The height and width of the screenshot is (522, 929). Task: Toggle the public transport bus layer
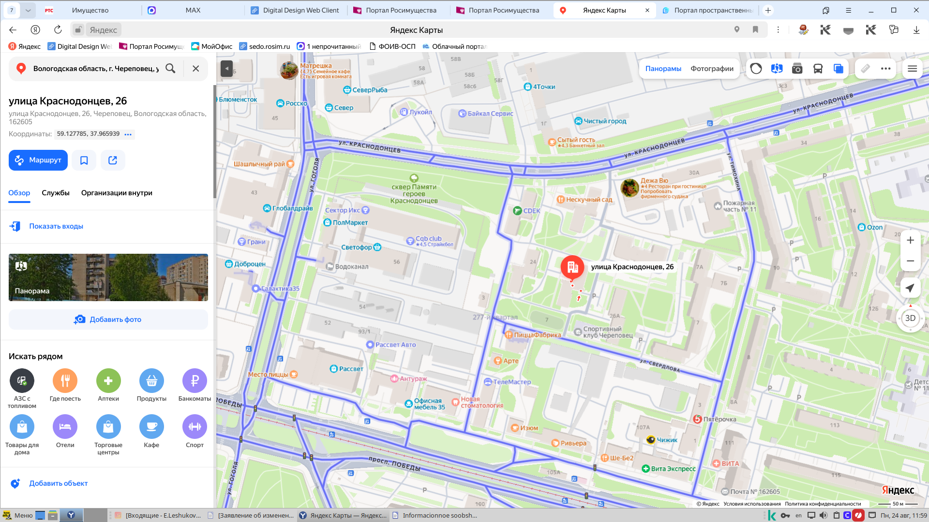point(818,69)
